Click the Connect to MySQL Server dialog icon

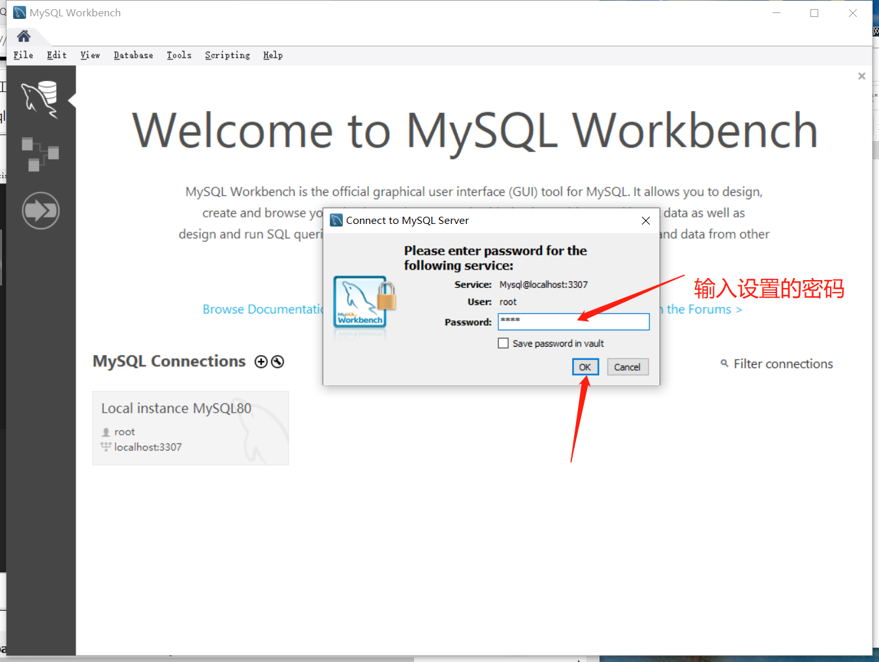pos(336,221)
